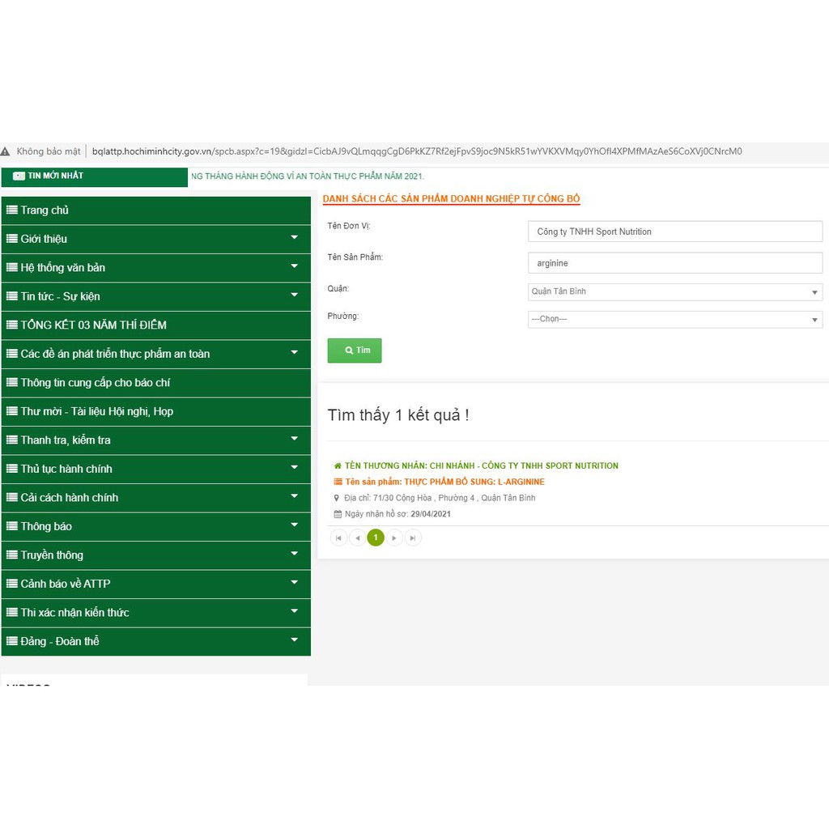This screenshot has width=829, height=829.
Task: Open TỔNG KẾT 03 NĂM THÍ ĐIỂM menu item
Action: coord(156,325)
